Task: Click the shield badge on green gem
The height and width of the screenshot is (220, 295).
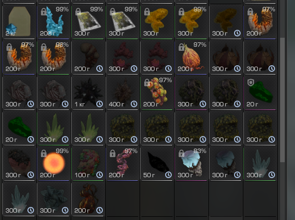Action: click(x=251, y=82)
